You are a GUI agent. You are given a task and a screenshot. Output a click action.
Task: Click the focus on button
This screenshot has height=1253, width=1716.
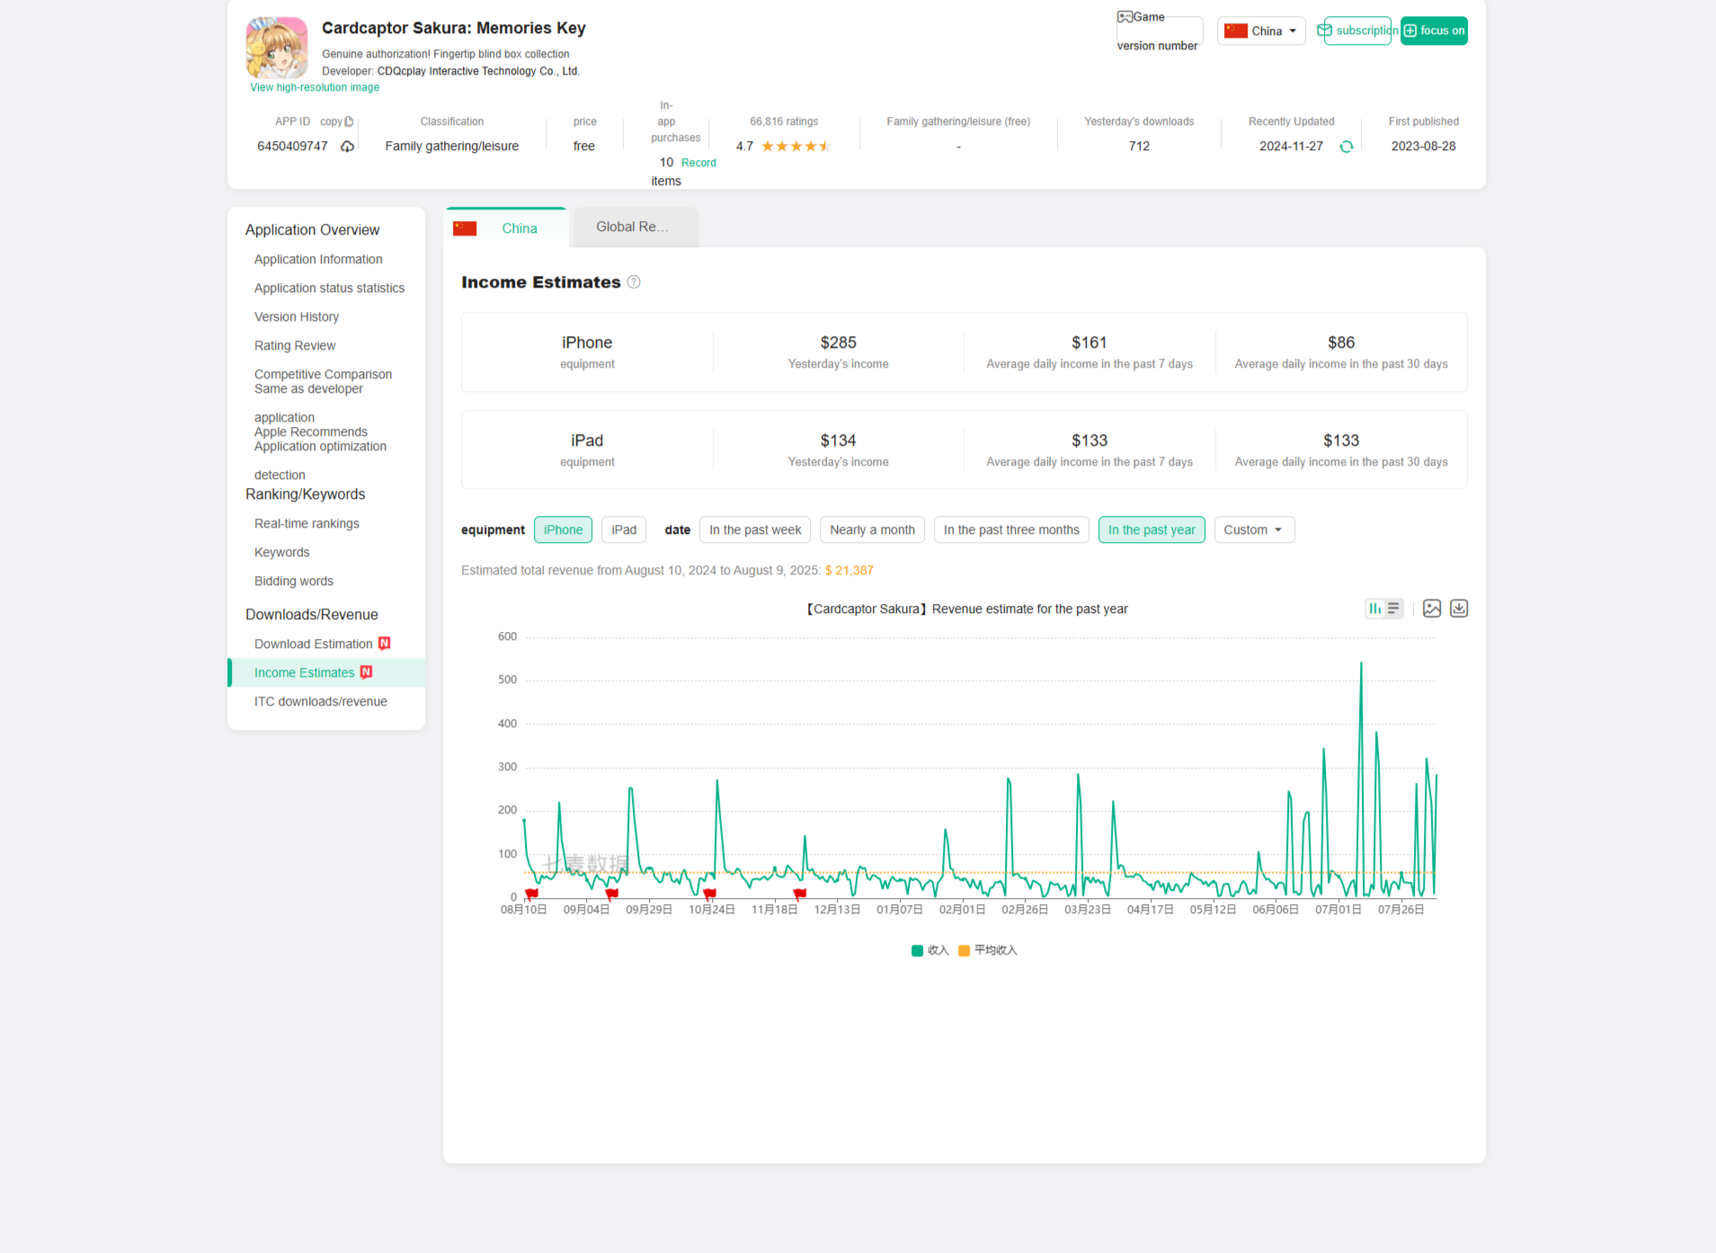click(x=1434, y=31)
